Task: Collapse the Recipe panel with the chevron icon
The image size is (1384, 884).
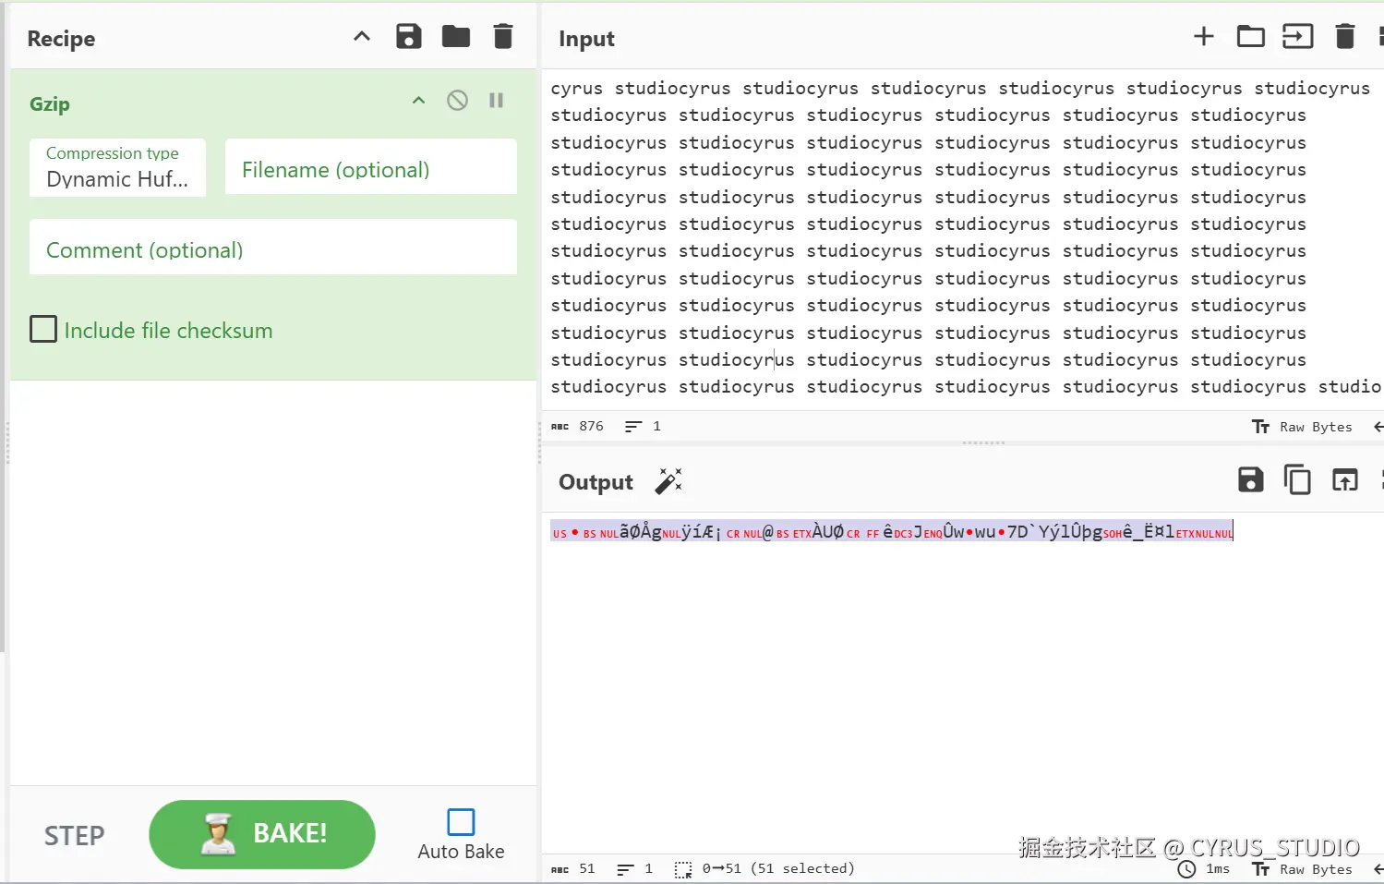Action: [x=362, y=37]
